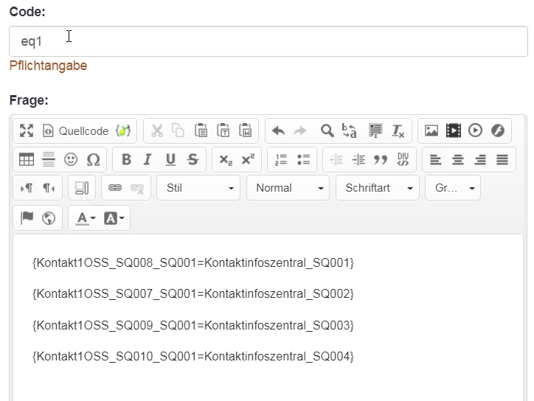The image size is (534, 401).
Task: Insert a table with the table icon
Action: tap(27, 159)
